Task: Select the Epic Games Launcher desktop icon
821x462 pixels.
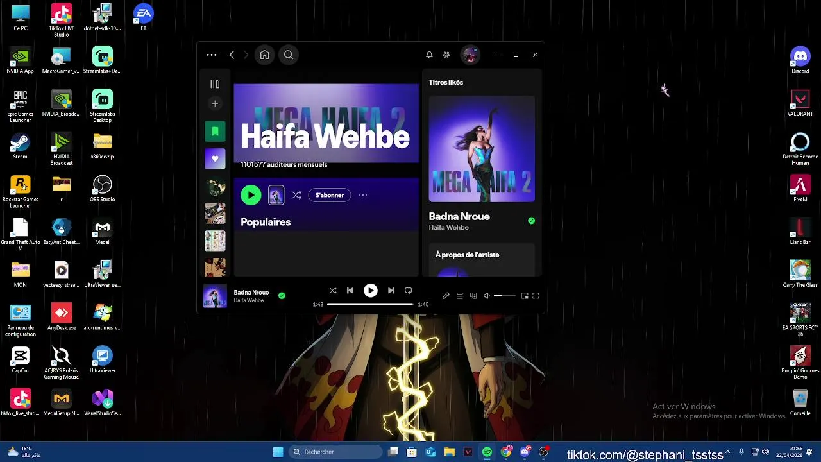Action: (20, 106)
